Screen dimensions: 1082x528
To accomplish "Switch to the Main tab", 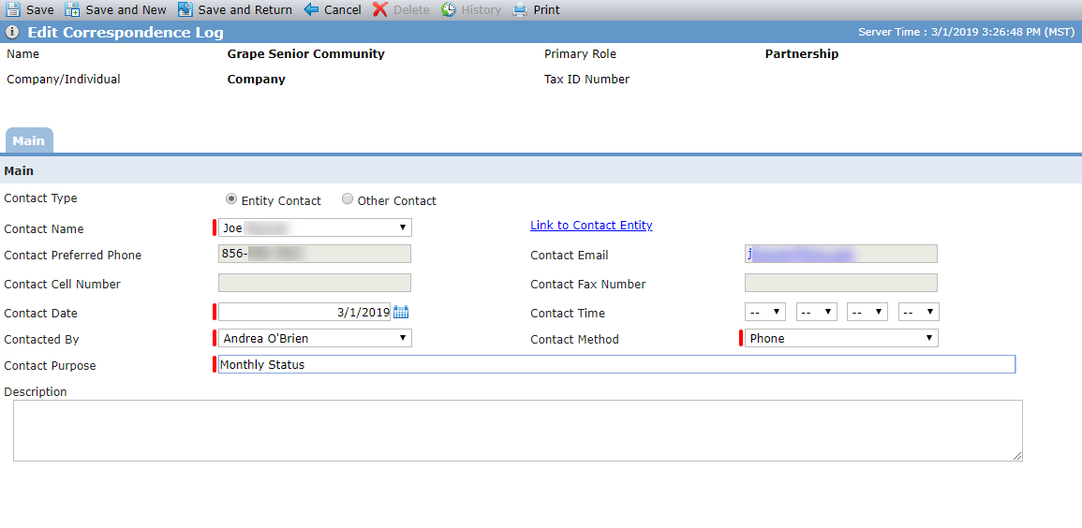I will click(x=29, y=140).
